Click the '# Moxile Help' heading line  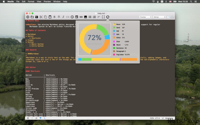point(32,21)
